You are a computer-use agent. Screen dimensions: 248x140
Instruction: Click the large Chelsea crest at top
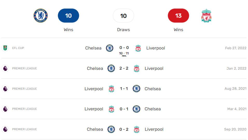(x=41, y=16)
